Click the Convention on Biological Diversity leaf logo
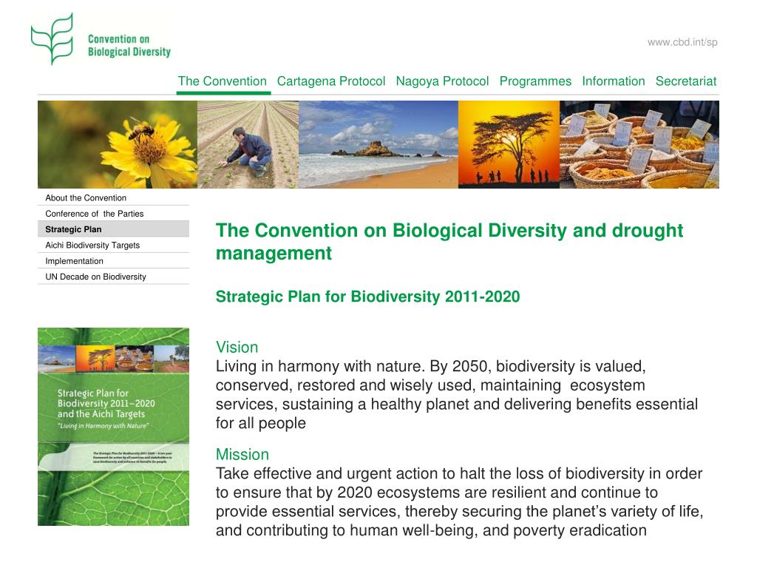Image resolution: width=757 pixels, height=568 pixels. [x=52, y=38]
